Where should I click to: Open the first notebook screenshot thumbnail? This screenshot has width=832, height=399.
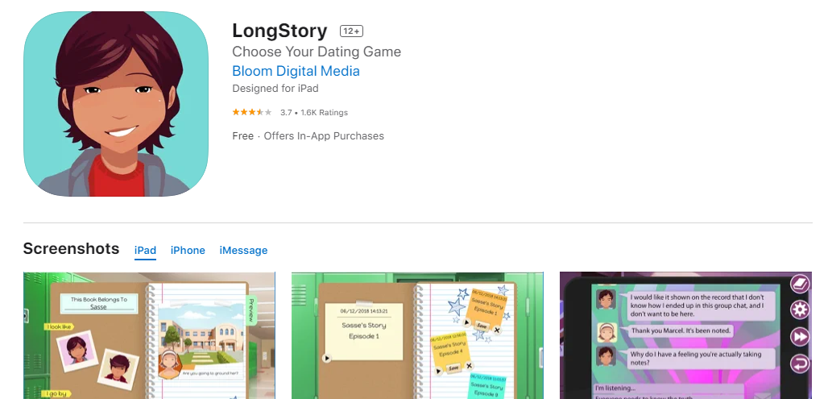point(149,336)
